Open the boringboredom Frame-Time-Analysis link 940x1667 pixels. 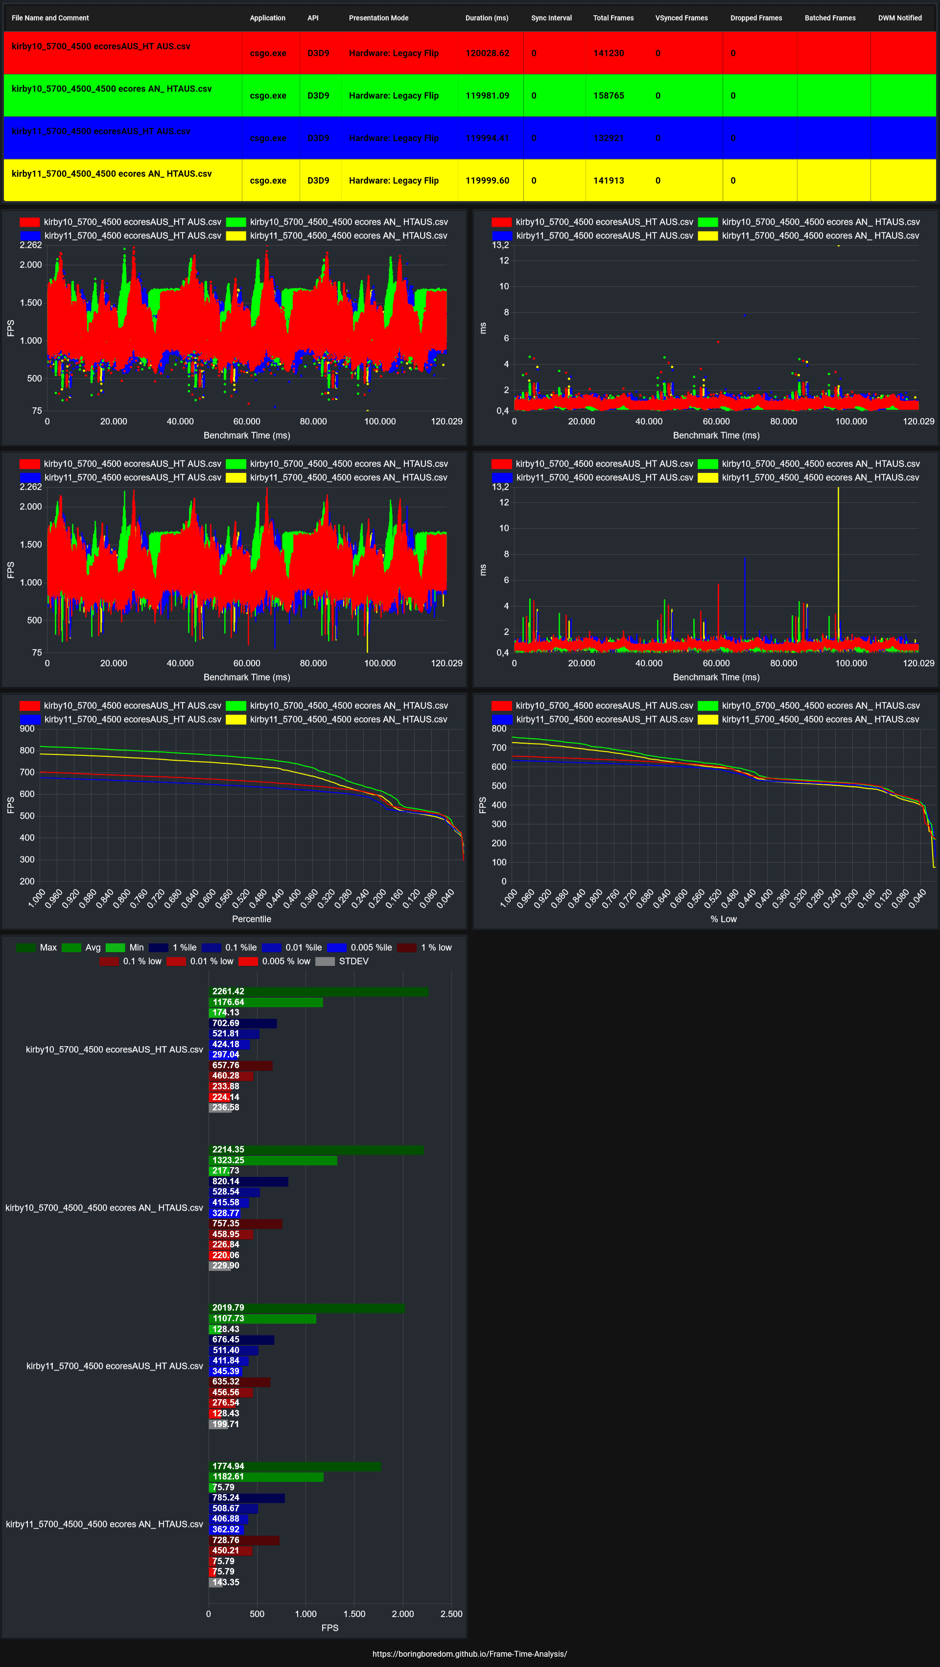[x=470, y=1653]
